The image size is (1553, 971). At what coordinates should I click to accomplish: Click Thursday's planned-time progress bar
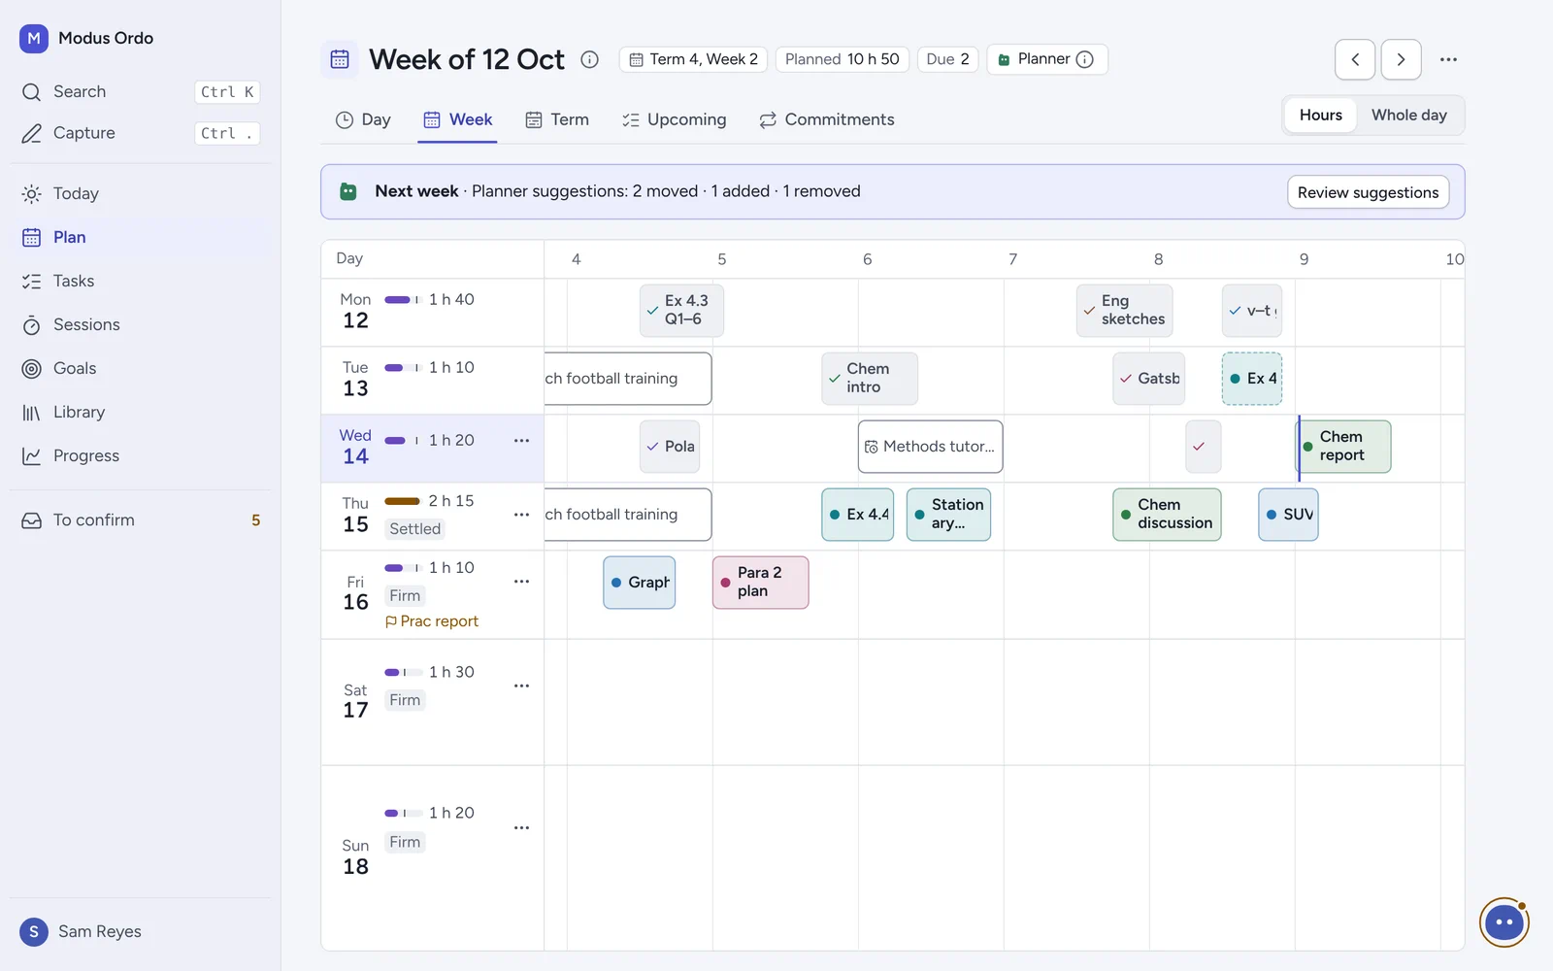(x=402, y=501)
